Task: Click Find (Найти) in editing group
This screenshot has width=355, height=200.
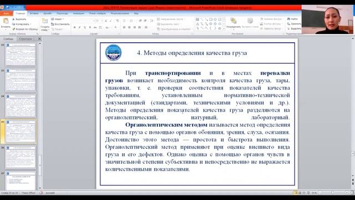Action: (292, 19)
